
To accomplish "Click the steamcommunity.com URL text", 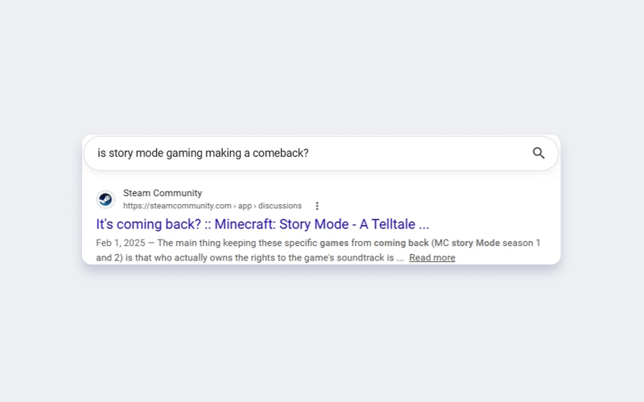I will [x=177, y=206].
